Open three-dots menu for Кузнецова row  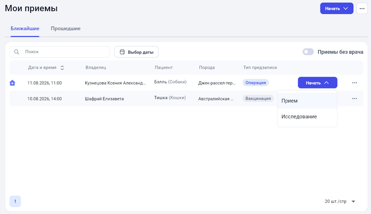[355, 83]
